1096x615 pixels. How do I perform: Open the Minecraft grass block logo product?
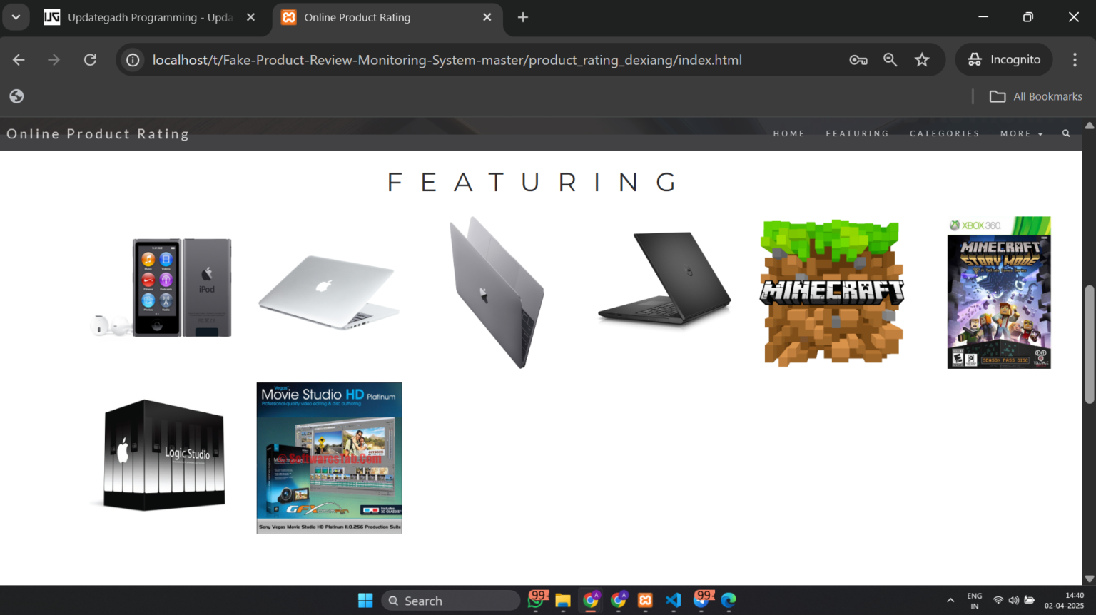click(x=832, y=293)
